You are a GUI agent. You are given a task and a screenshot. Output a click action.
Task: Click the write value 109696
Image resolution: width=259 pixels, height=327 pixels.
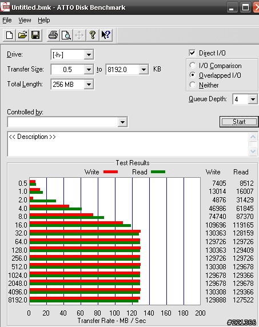click(216, 225)
